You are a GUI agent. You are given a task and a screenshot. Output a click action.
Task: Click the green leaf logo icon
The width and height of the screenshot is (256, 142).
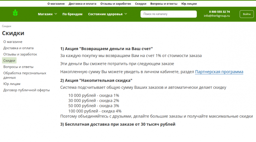15,14
